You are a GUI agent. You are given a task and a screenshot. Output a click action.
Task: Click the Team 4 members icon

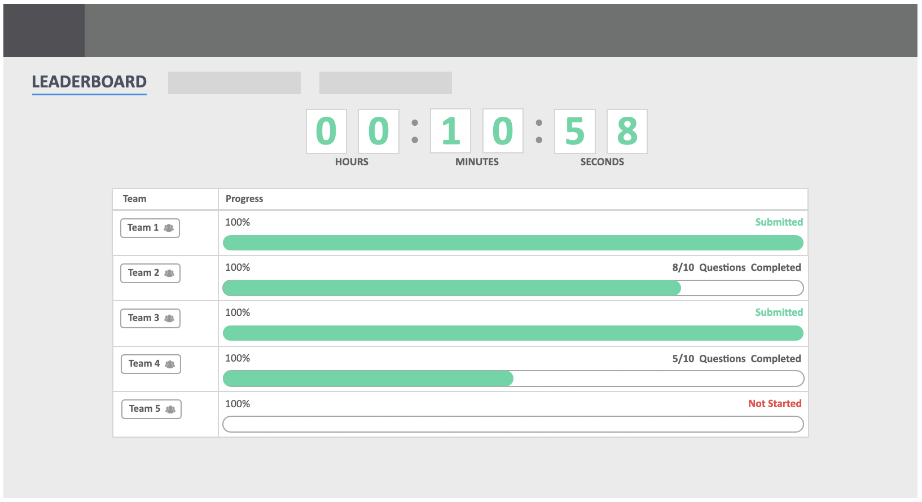[x=170, y=364]
